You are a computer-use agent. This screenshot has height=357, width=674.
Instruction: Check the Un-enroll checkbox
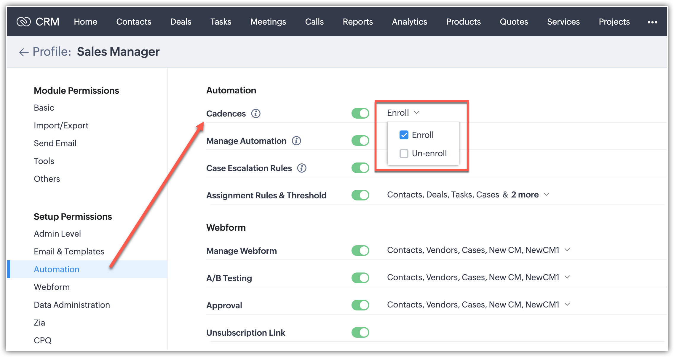point(404,153)
